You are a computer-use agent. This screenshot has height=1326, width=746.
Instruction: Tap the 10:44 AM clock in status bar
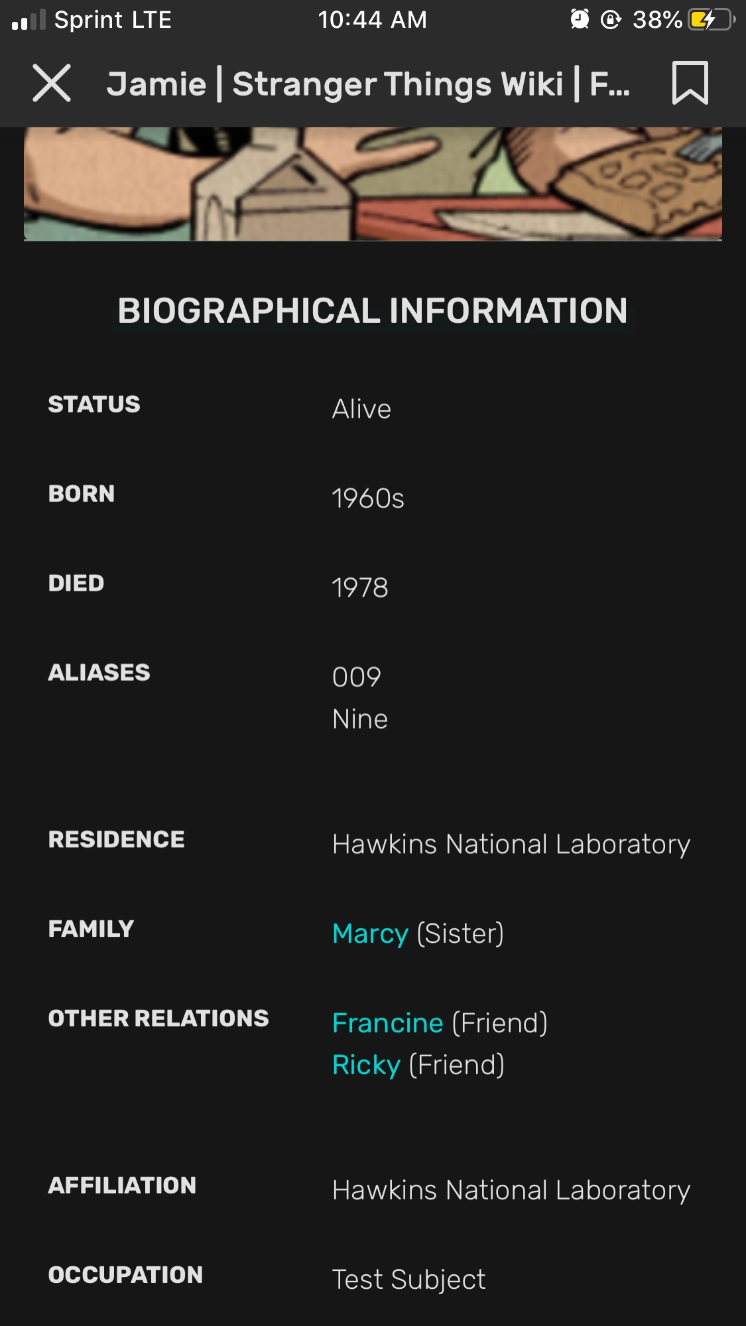[x=372, y=20]
